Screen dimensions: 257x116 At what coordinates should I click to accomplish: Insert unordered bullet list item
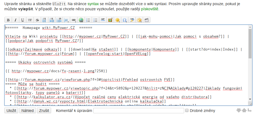click(95, 20)
